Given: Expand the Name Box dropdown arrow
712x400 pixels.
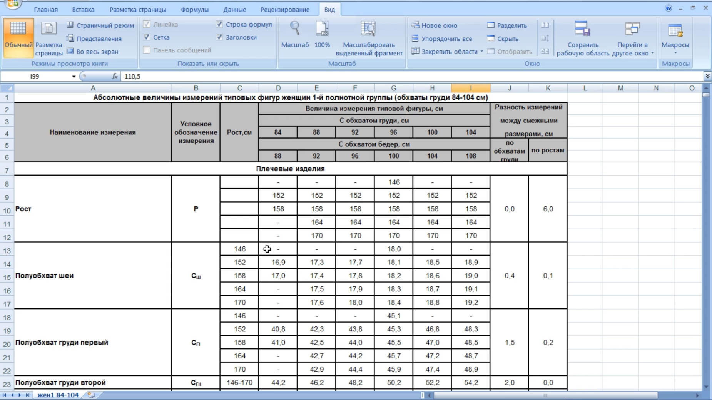Looking at the screenshot, I should (x=74, y=77).
